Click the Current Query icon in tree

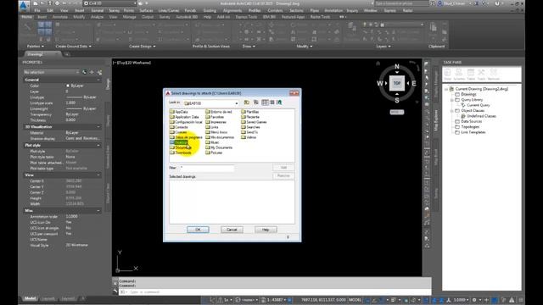click(x=463, y=105)
